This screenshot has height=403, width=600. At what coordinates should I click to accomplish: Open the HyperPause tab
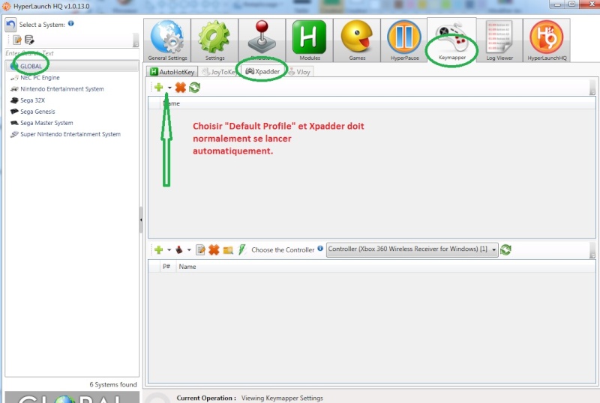click(404, 40)
